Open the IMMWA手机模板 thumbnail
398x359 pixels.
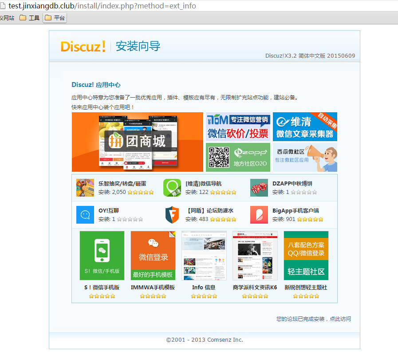click(x=153, y=256)
